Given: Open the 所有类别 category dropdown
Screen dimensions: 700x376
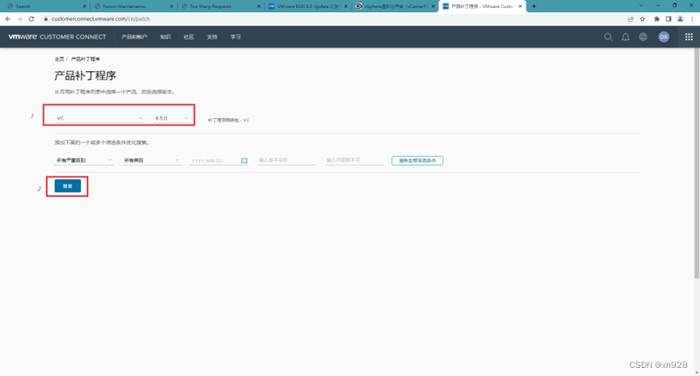Looking at the screenshot, I should [151, 160].
